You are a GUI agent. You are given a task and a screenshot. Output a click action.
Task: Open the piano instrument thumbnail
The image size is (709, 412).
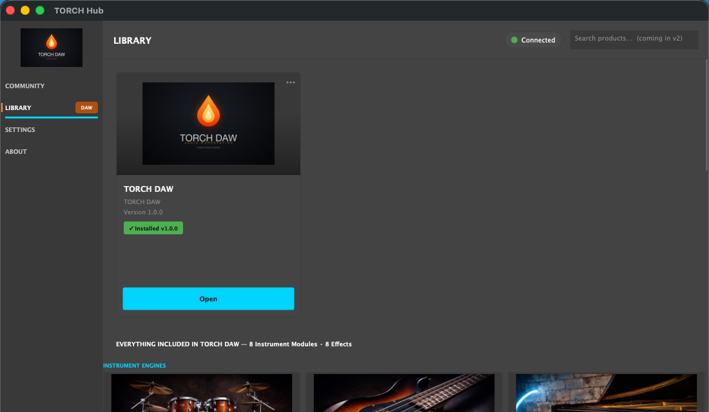[x=607, y=393]
